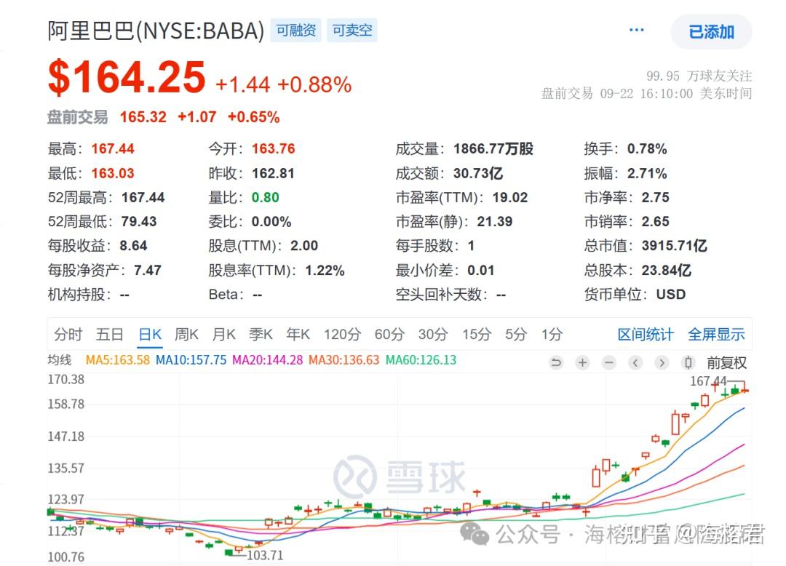Open 区间统计 interval statistics

point(646,334)
